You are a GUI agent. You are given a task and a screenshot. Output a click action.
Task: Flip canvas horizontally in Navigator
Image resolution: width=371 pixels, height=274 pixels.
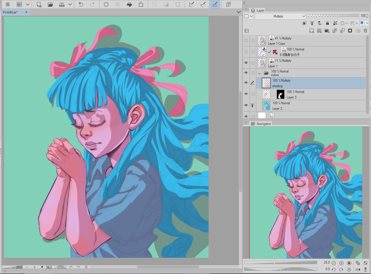click(x=358, y=270)
